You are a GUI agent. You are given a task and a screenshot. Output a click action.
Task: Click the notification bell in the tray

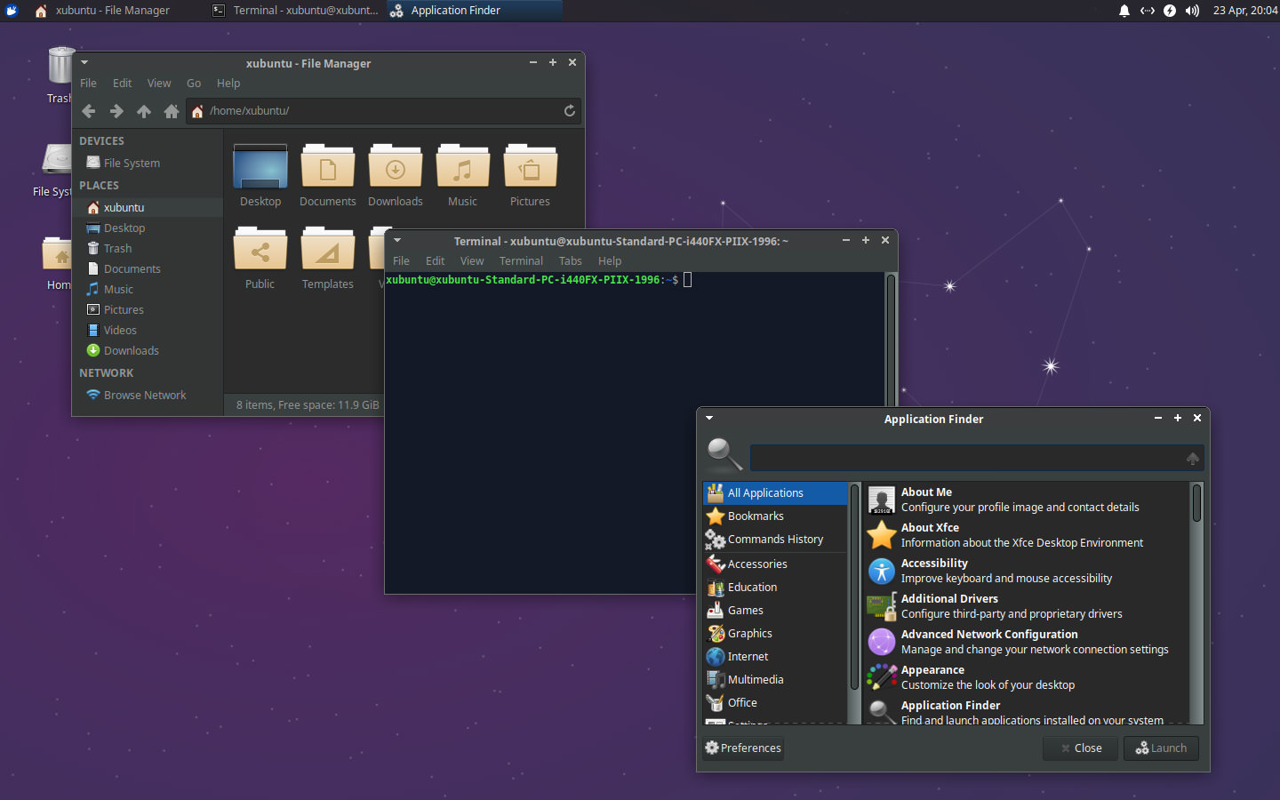(1124, 11)
